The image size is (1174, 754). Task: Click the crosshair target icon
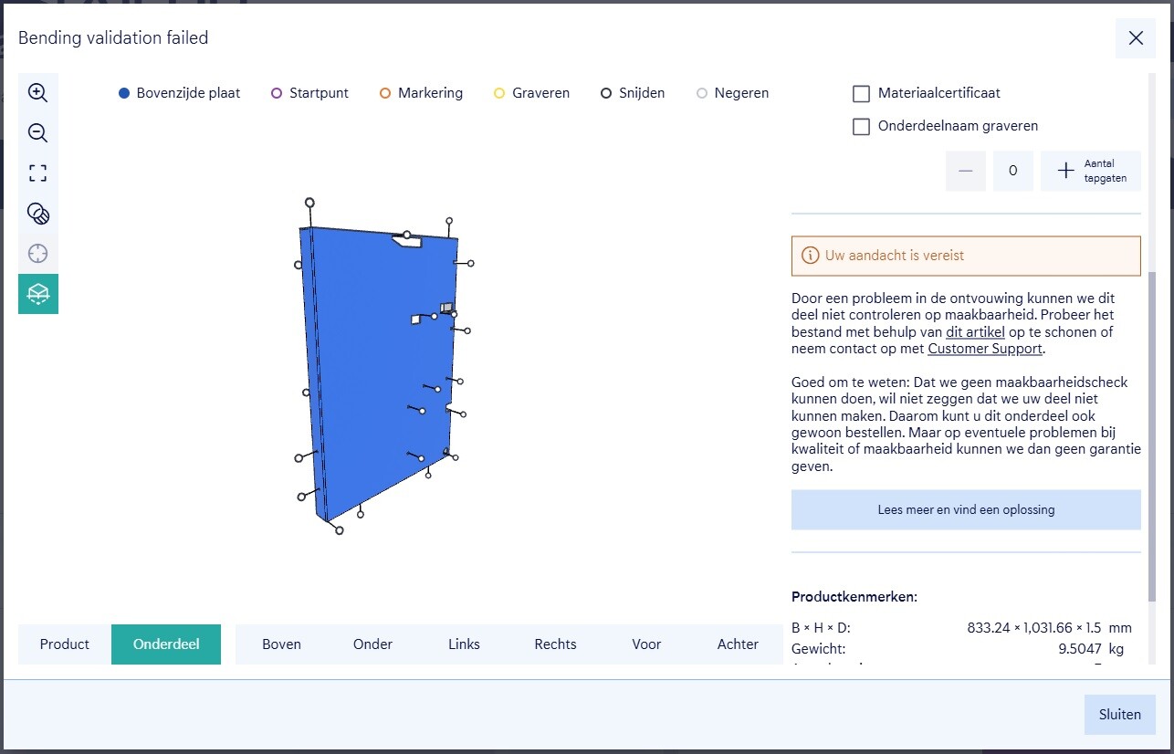coord(37,254)
